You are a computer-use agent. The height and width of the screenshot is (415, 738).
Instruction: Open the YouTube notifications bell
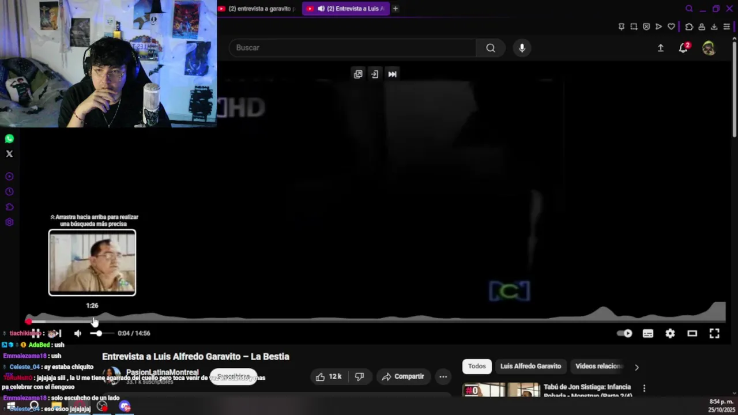click(x=683, y=48)
